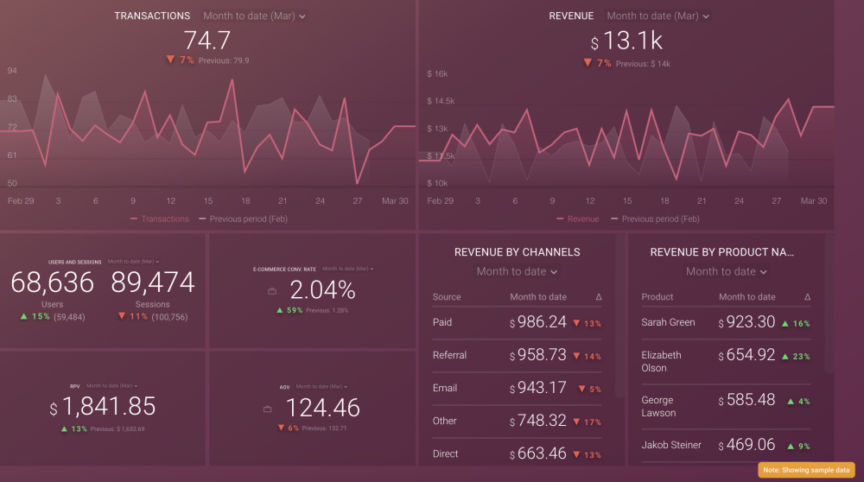This screenshot has height=482, width=864.
Task: Click the Source column header
Action: [x=447, y=297]
